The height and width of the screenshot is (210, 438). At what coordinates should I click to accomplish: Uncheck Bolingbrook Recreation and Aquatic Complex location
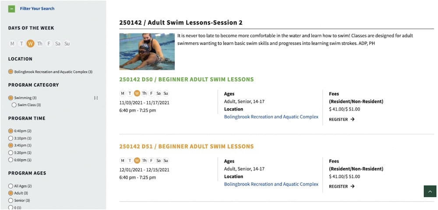11,72
